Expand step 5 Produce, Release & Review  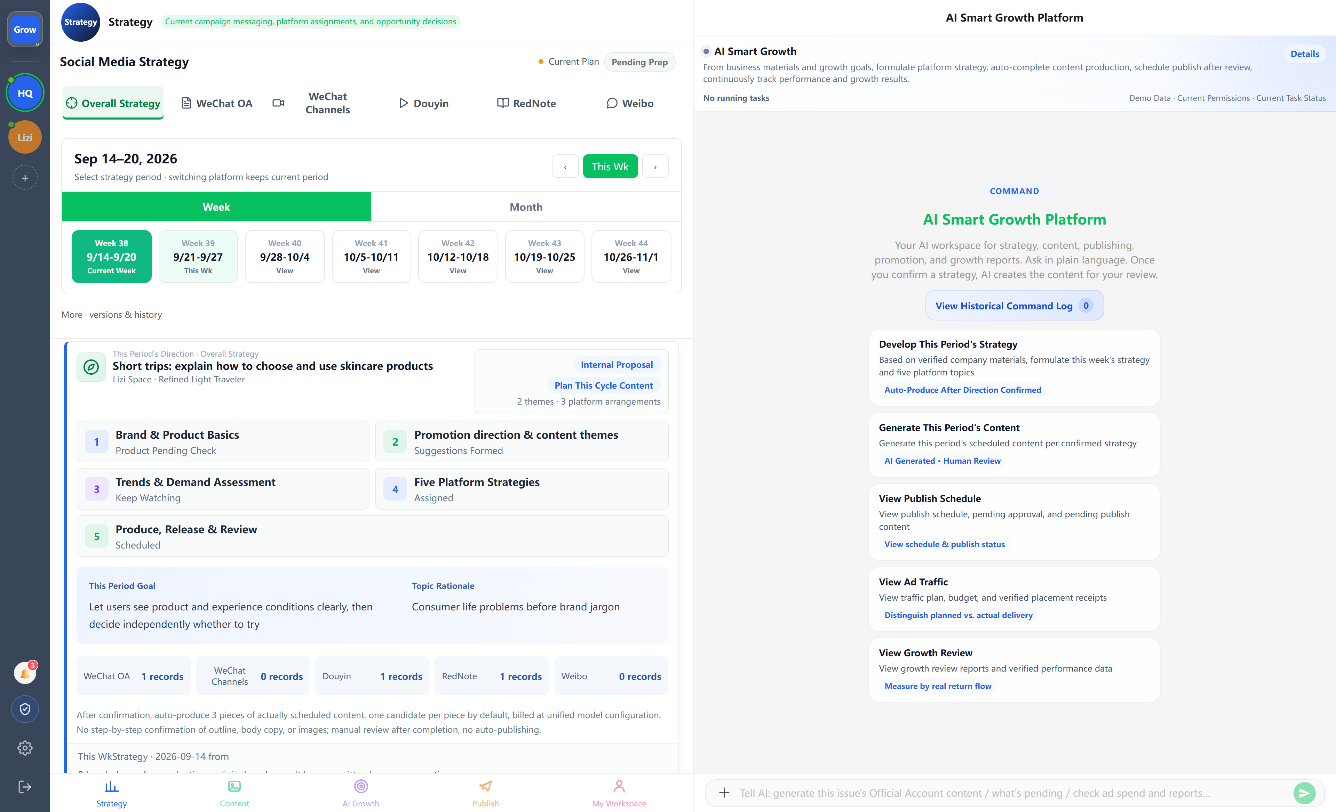click(373, 536)
